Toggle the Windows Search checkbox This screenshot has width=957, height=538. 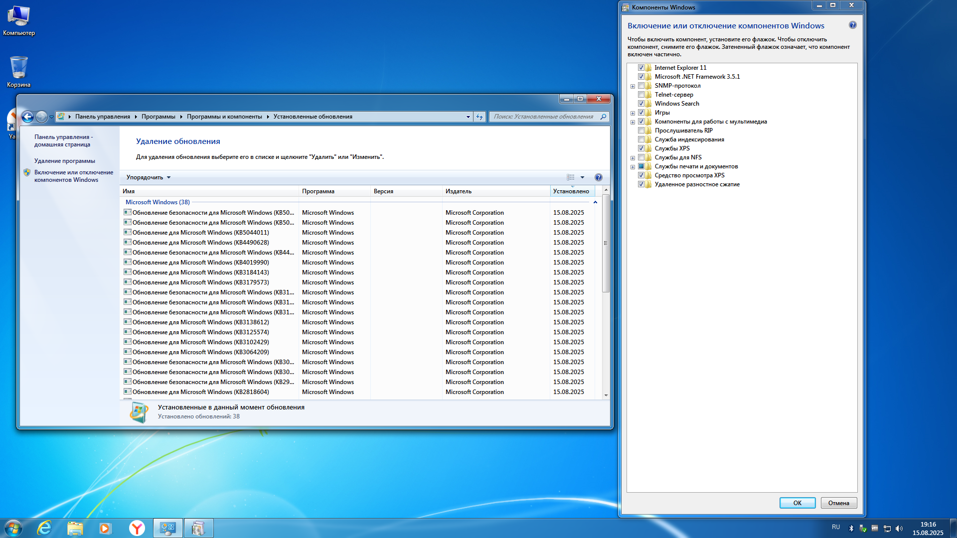(x=641, y=104)
